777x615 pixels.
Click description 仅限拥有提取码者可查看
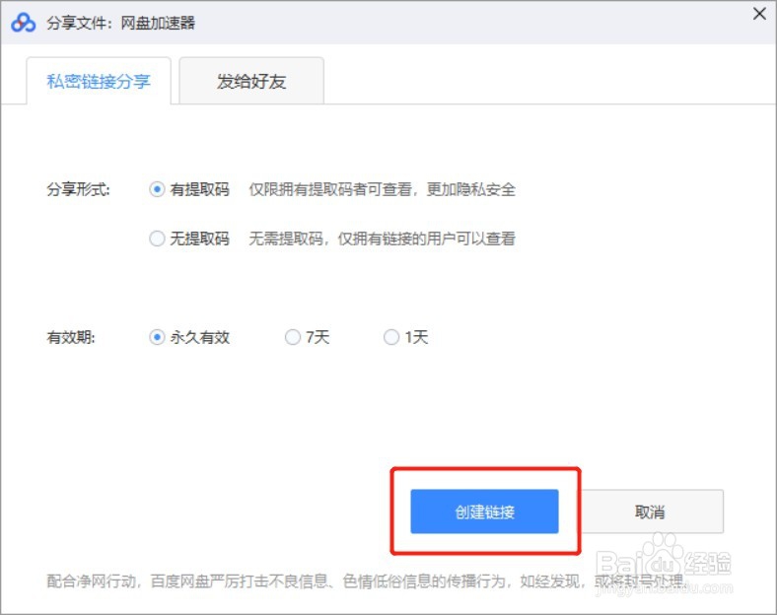coord(330,189)
